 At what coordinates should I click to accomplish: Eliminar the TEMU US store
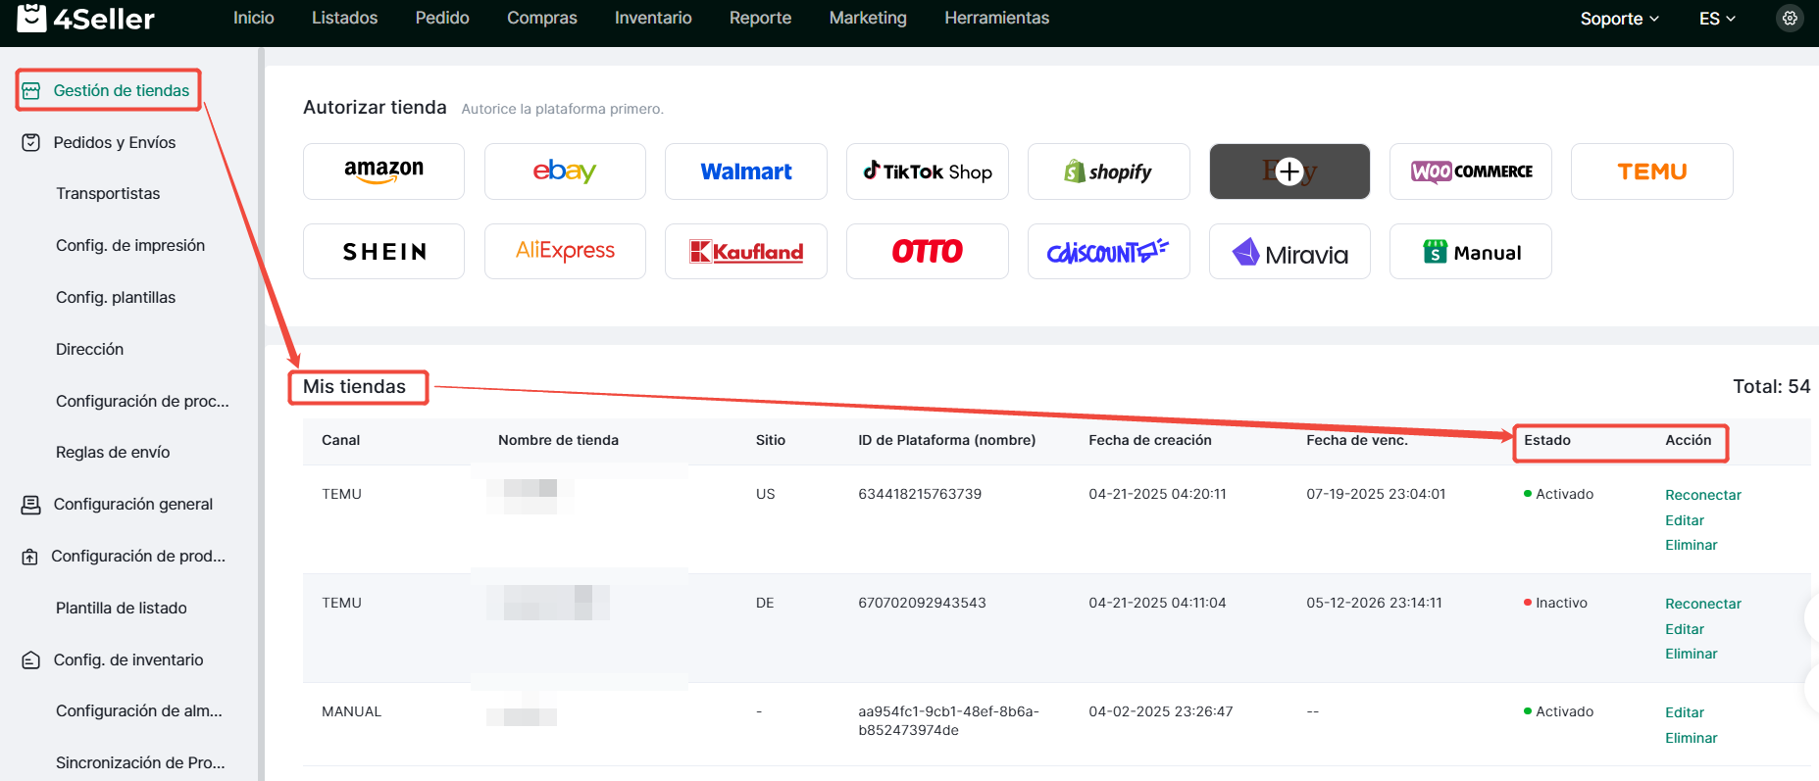click(x=1692, y=545)
